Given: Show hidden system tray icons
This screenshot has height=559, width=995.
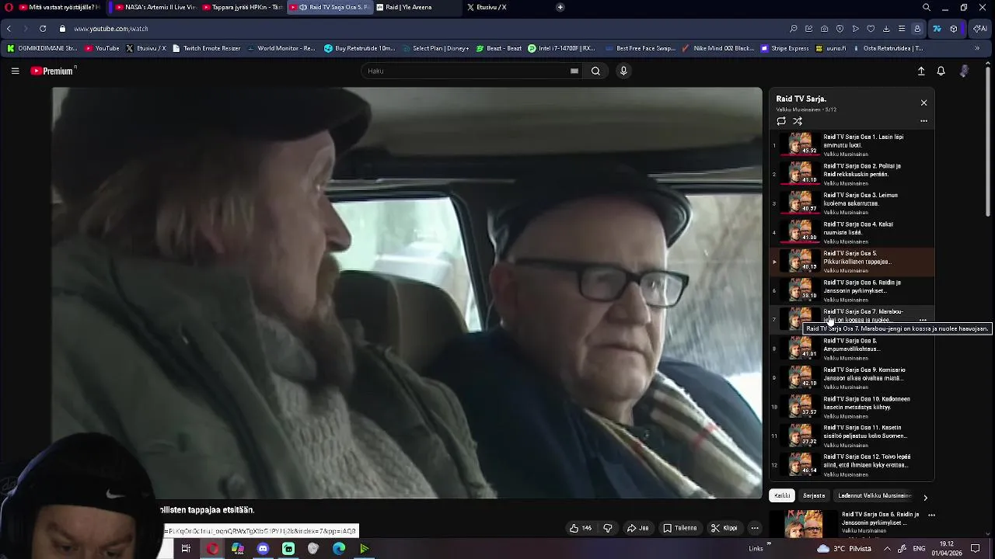Looking at the screenshot, I should pyautogui.click(x=887, y=548).
